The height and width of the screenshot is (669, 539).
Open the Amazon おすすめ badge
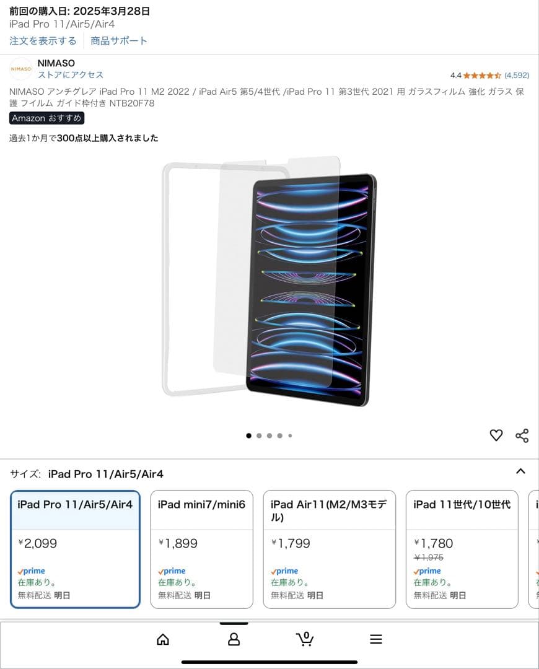click(x=46, y=118)
